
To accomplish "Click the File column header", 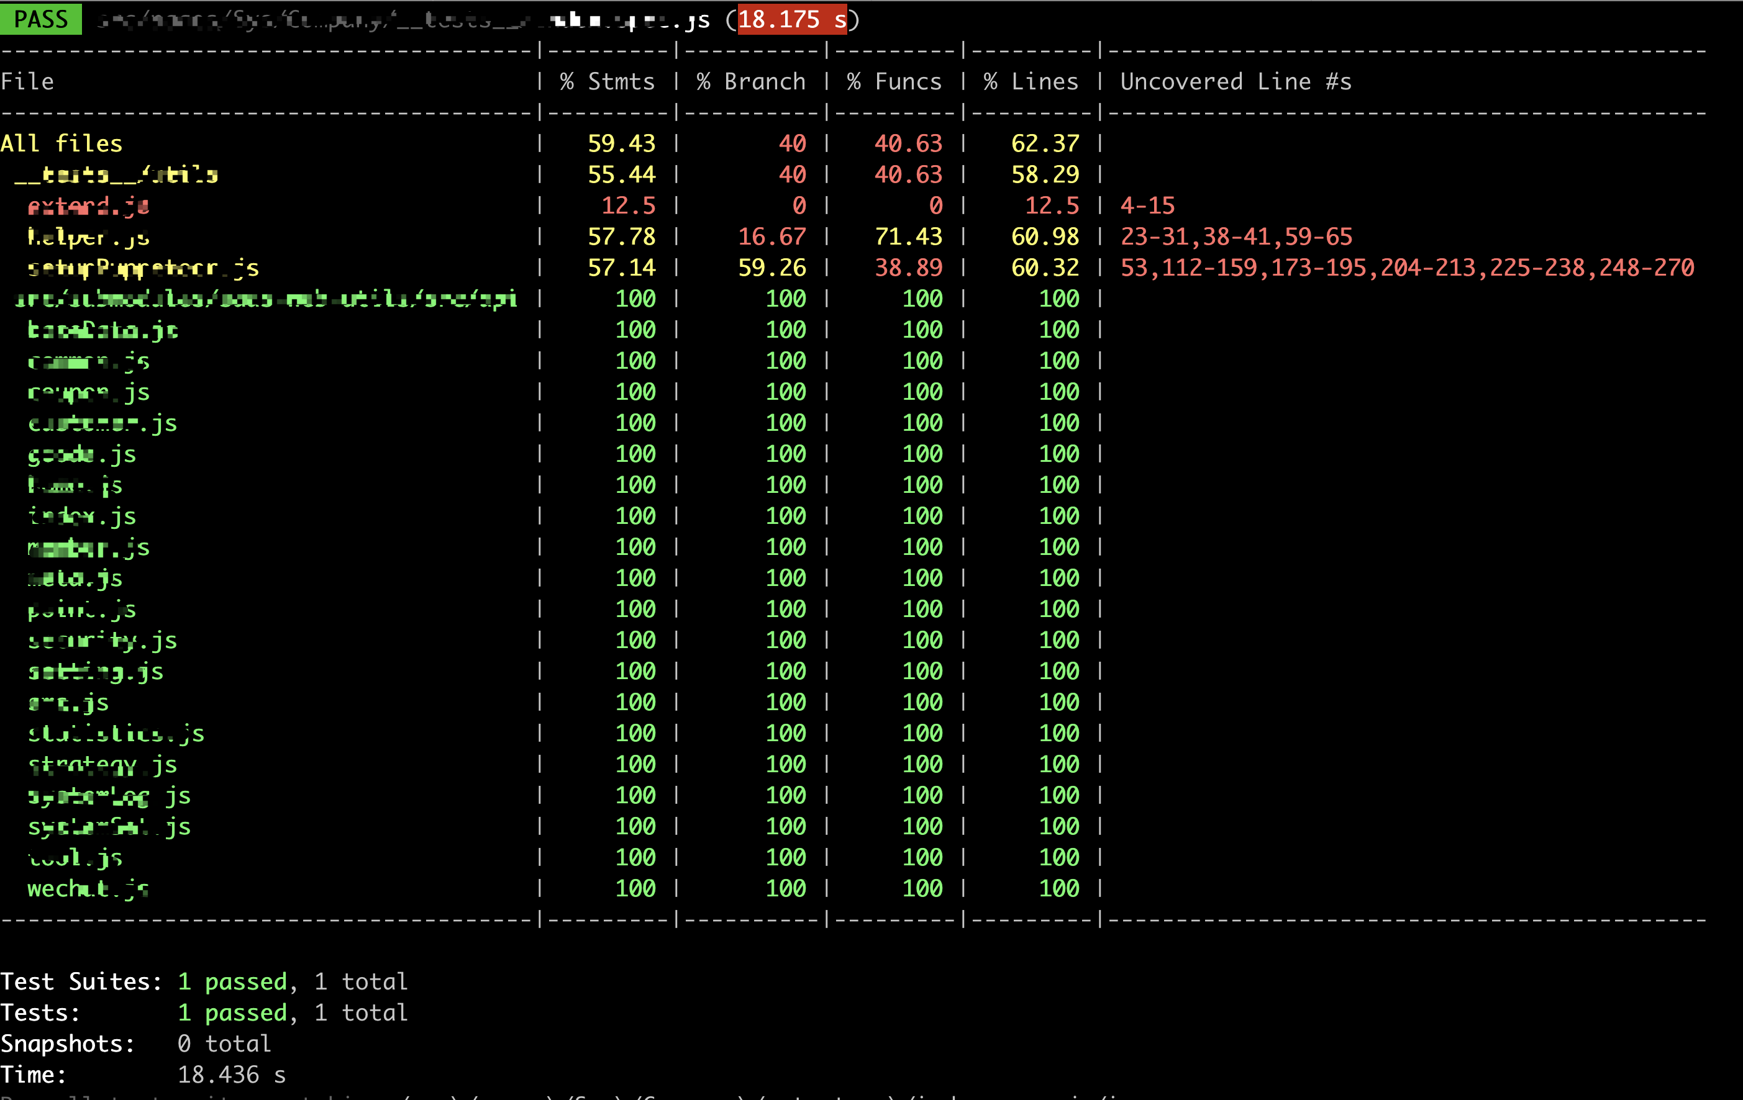I will pyautogui.click(x=27, y=82).
